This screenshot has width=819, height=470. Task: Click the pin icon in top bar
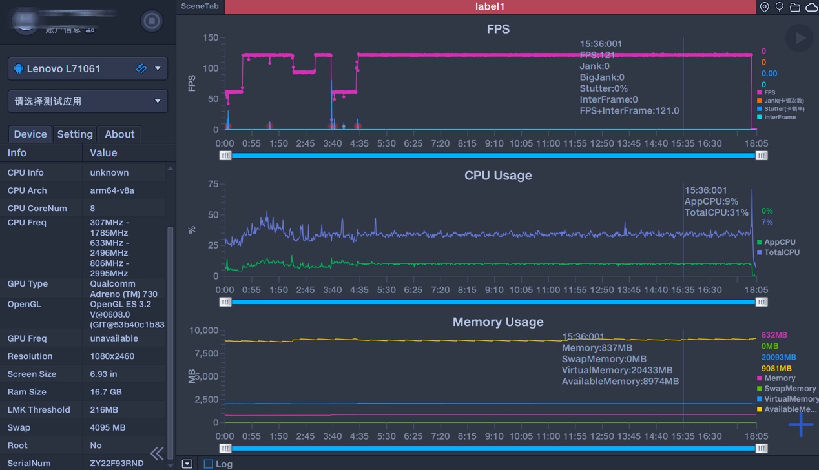780,7
